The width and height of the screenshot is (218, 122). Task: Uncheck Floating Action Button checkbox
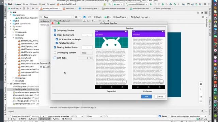[x=55, y=47]
